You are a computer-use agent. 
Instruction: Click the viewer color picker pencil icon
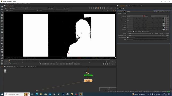(114, 10)
